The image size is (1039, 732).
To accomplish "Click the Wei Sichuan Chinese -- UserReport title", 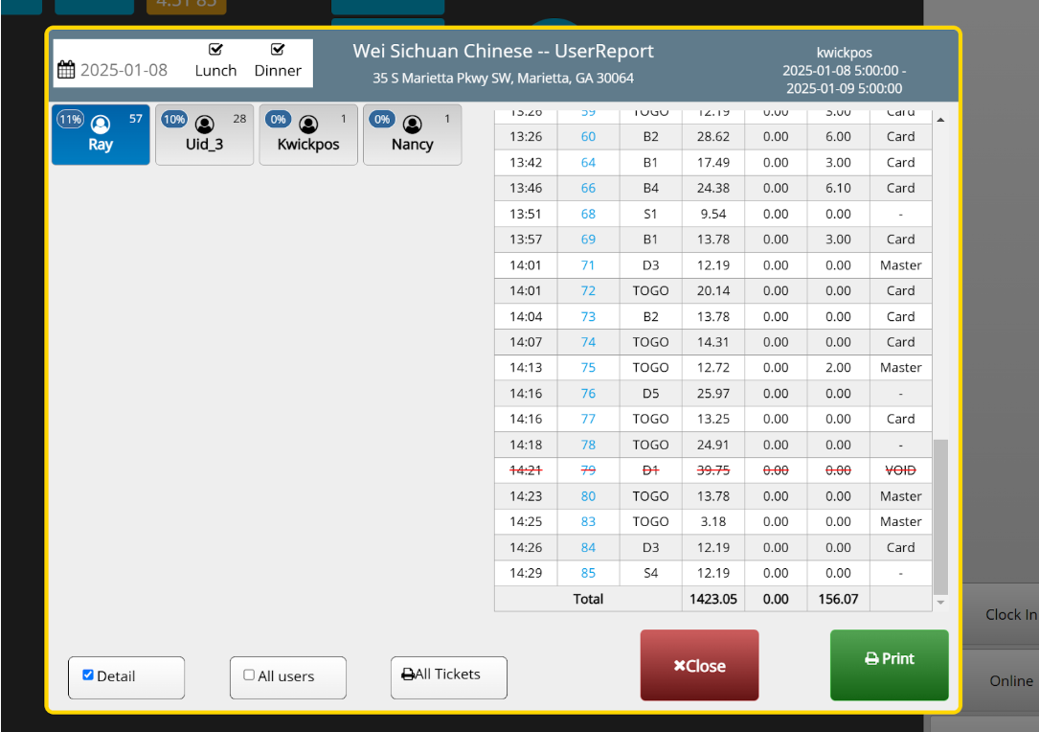I will (x=503, y=51).
